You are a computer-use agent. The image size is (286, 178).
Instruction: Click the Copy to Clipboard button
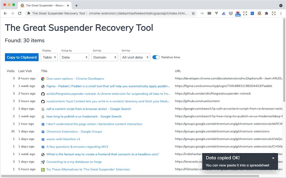coord(22,57)
